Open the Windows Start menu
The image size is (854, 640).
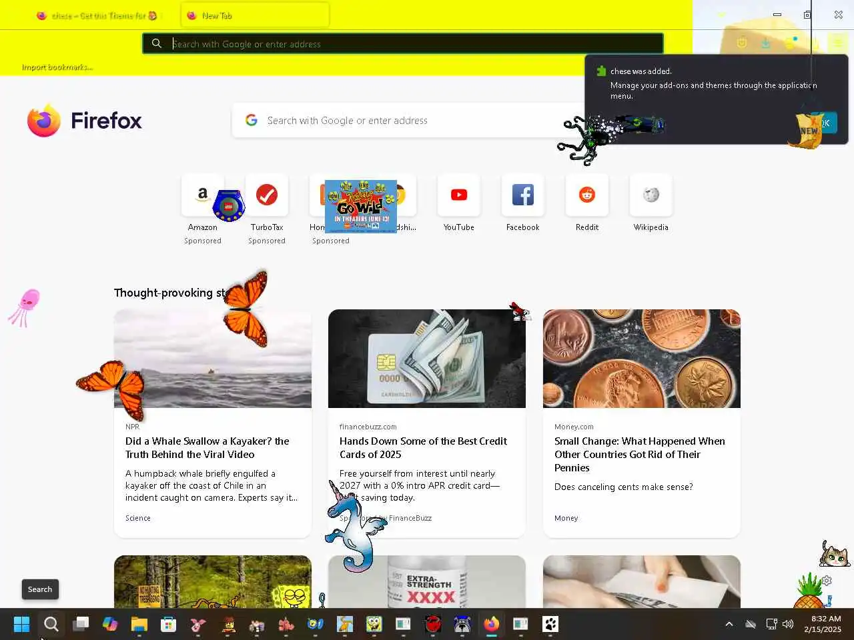click(x=21, y=624)
